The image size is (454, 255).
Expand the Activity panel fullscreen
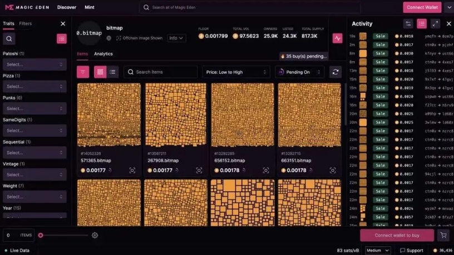pos(435,24)
